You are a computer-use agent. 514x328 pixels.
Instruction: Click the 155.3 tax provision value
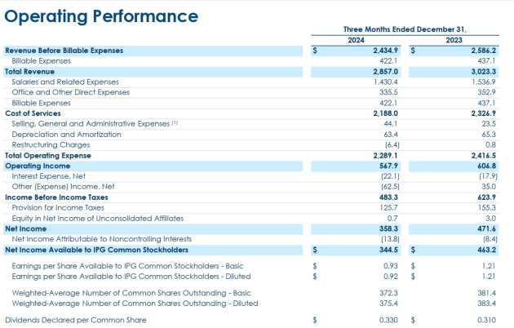(x=487, y=208)
